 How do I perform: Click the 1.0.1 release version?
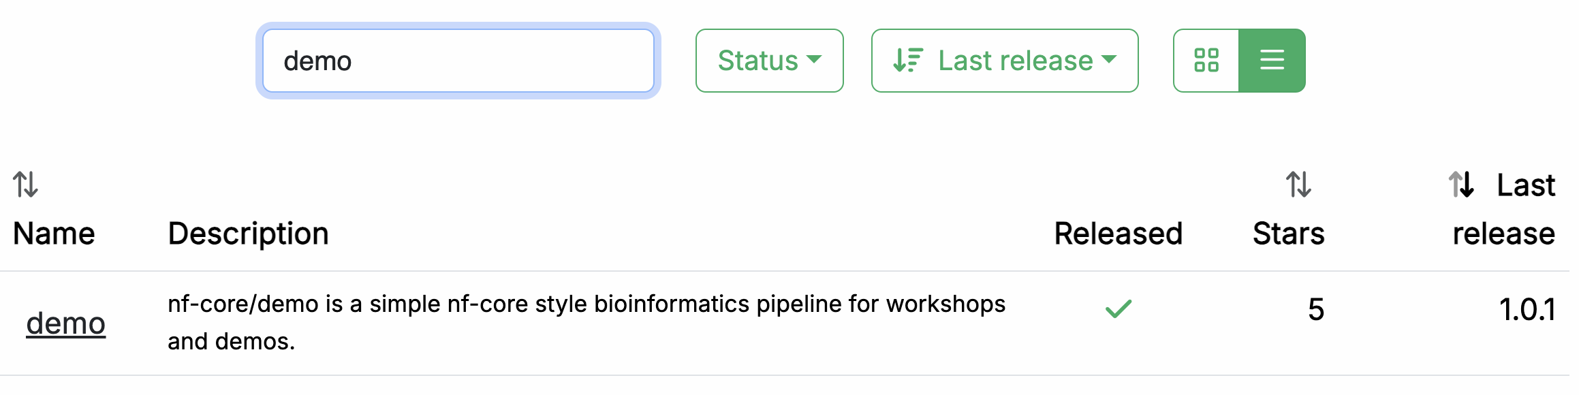pos(1527,310)
